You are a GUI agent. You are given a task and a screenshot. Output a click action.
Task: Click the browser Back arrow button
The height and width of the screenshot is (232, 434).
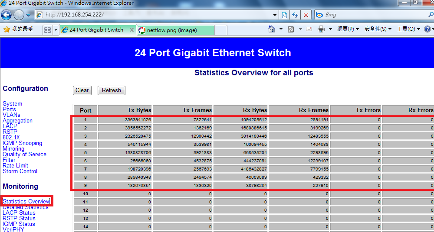pos(6,15)
